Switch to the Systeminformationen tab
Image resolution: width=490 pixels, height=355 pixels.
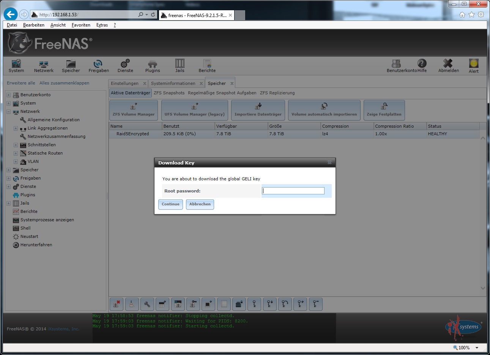pyautogui.click(x=173, y=83)
